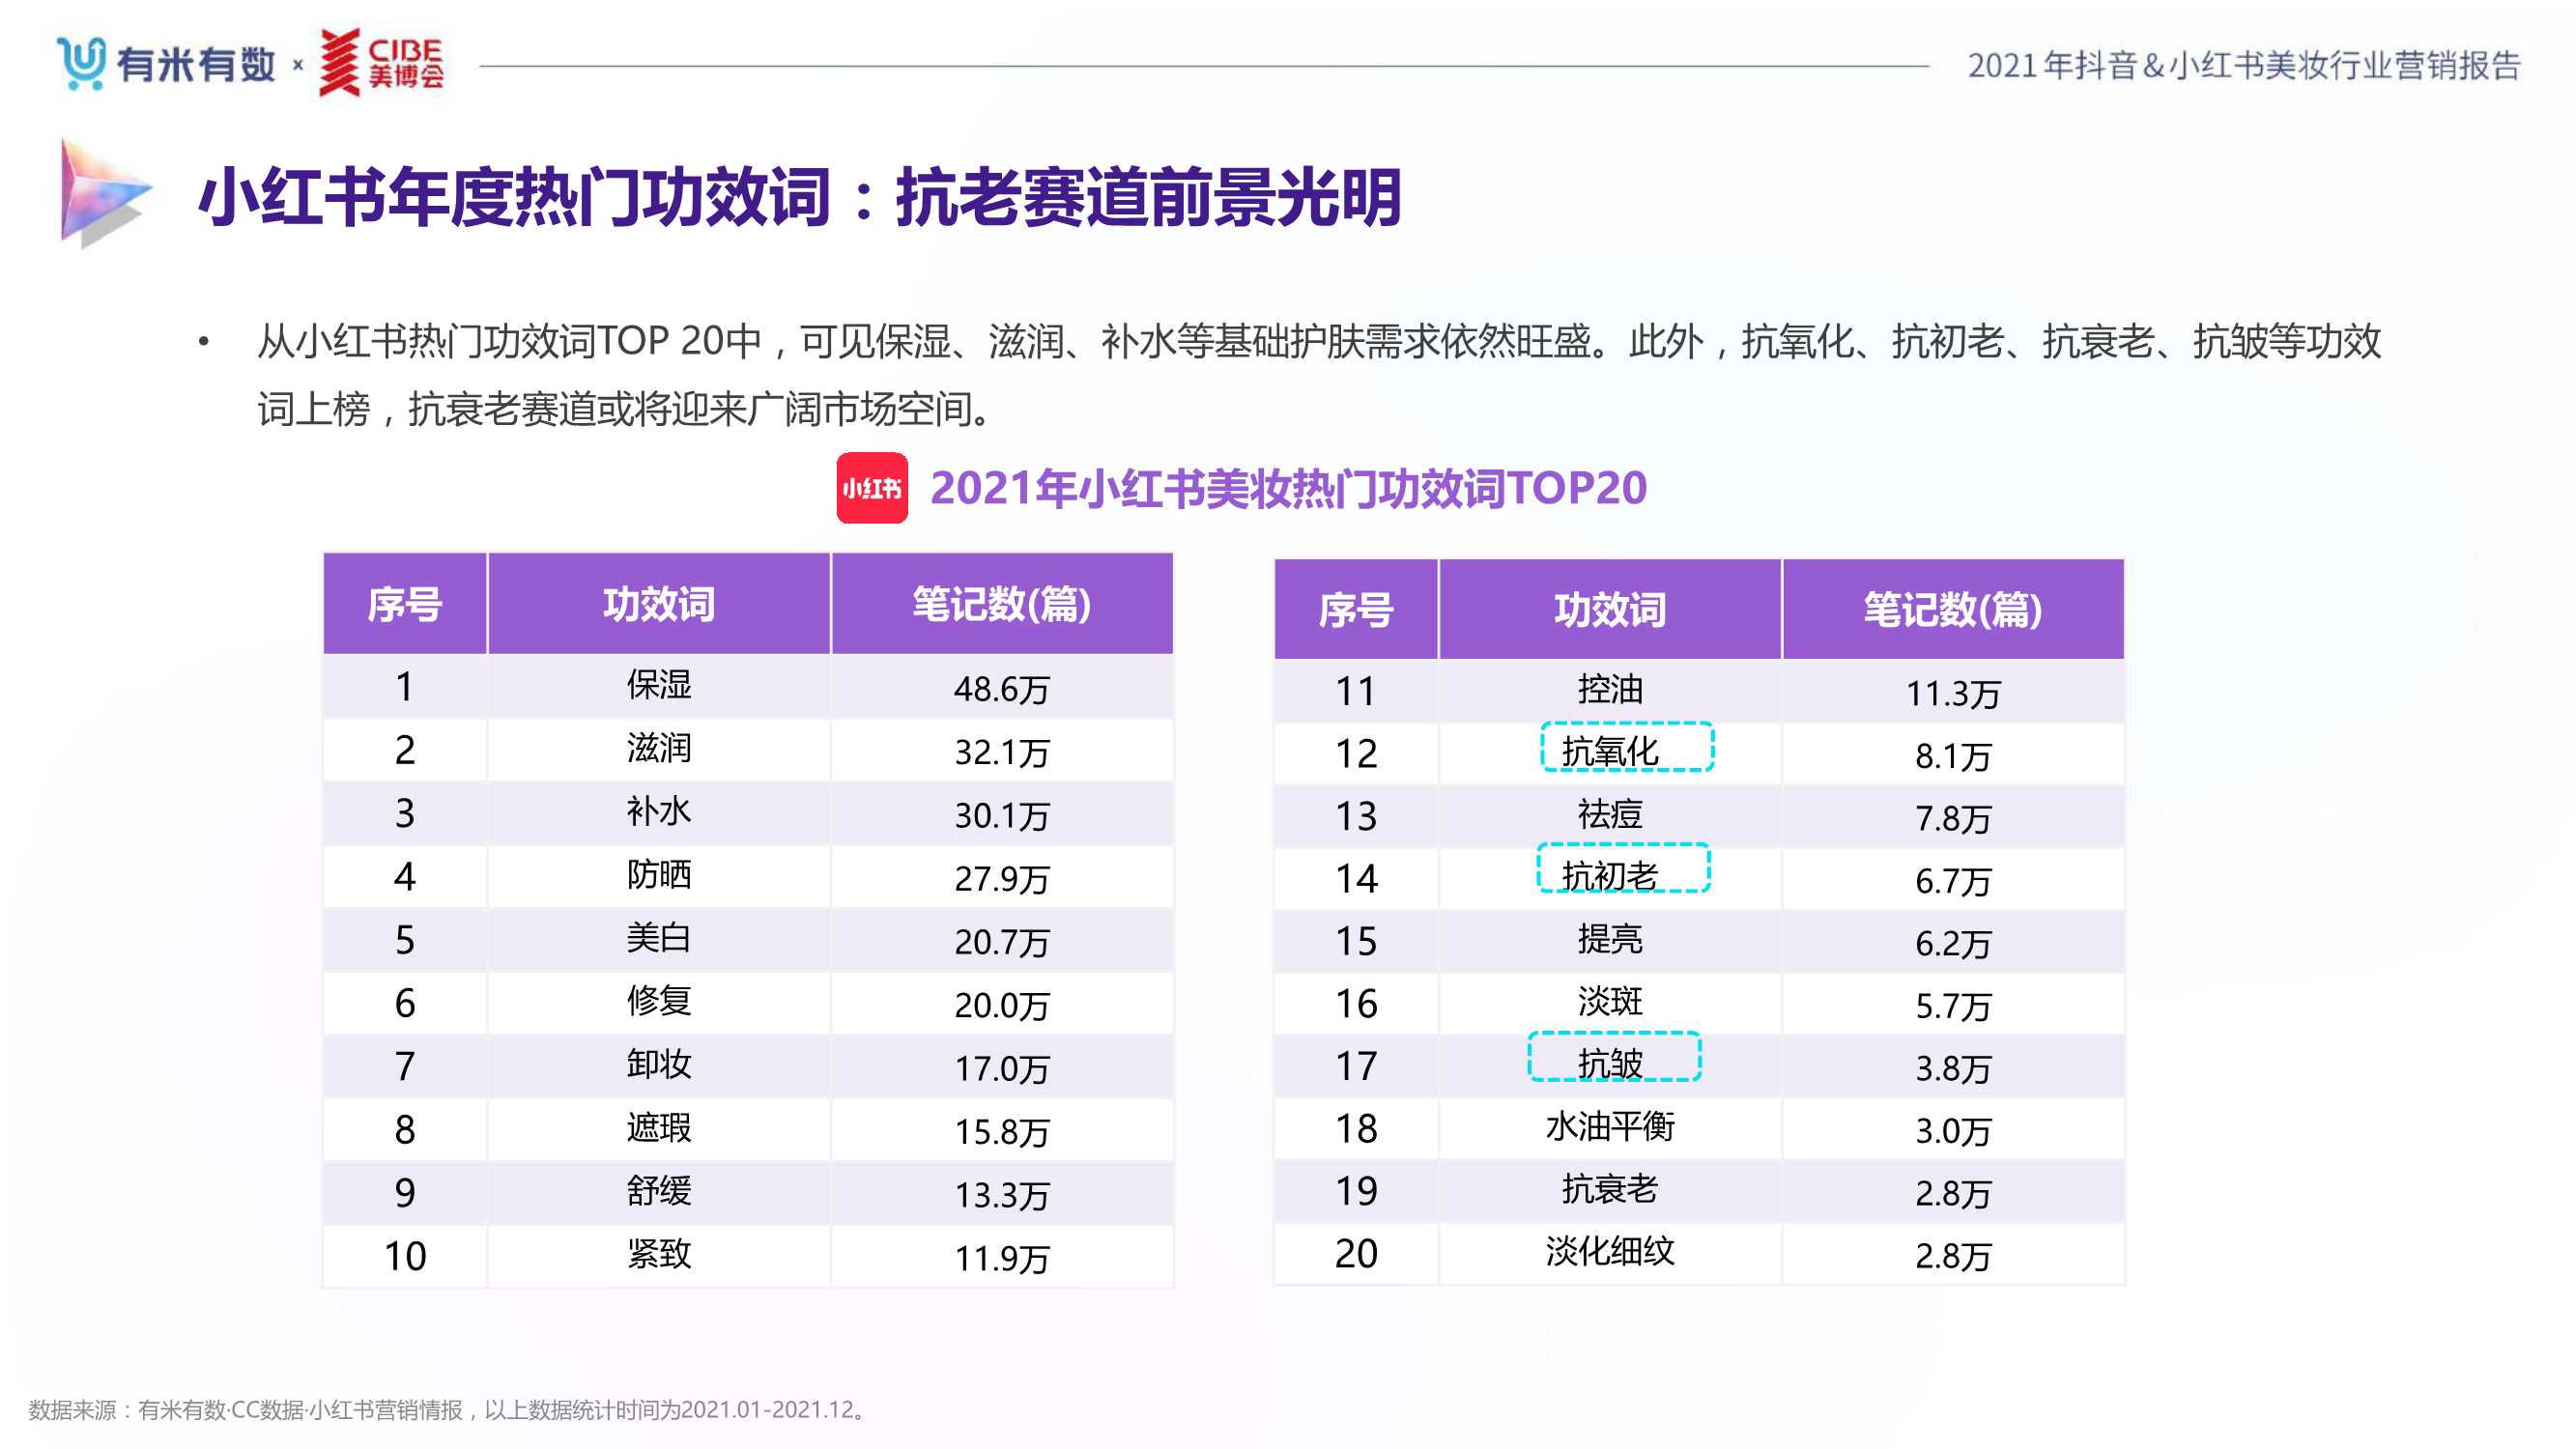The height and width of the screenshot is (1449, 2576).
Task: Select the 控油 cell
Action: pos(1610,689)
